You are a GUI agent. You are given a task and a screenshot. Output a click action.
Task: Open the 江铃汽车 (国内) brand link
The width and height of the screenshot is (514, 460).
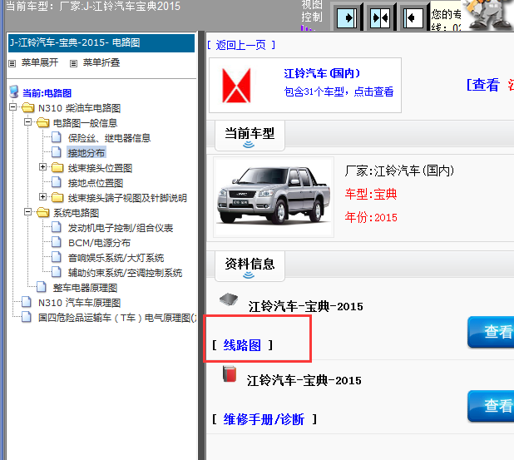(322, 73)
